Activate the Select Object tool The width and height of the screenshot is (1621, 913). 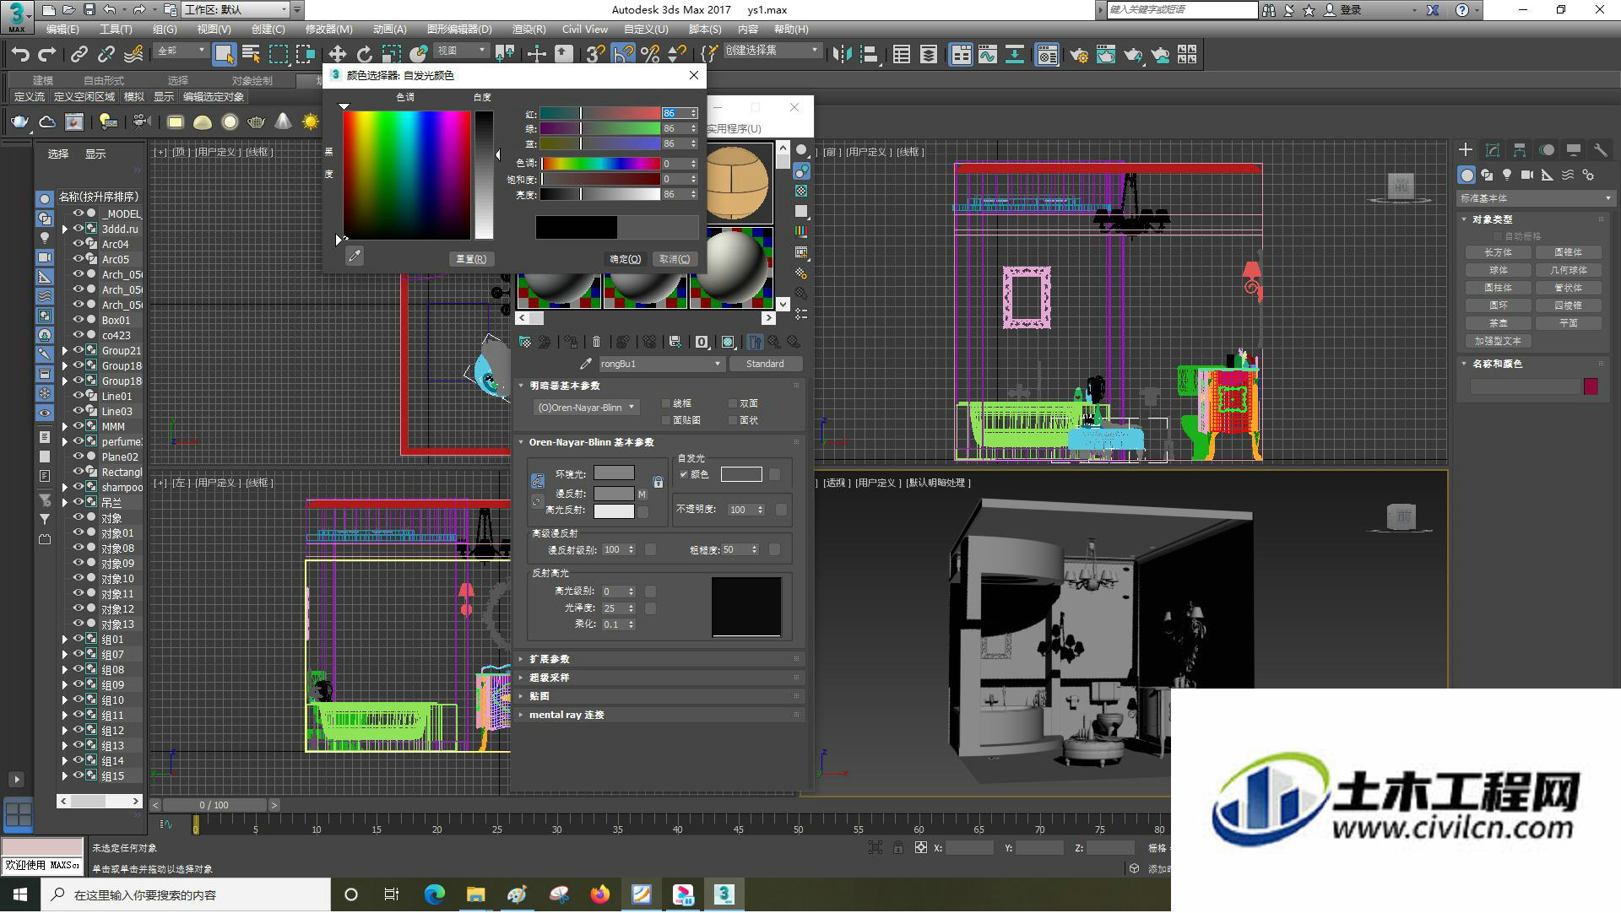click(224, 55)
